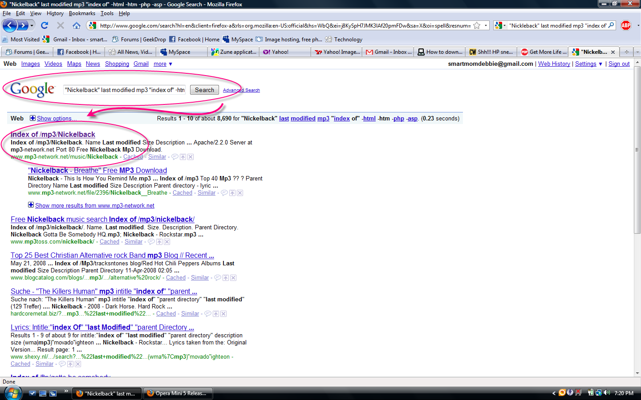Promote the hardcoremetal.biz result
This screenshot has height=400, width=641.
(216, 314)
